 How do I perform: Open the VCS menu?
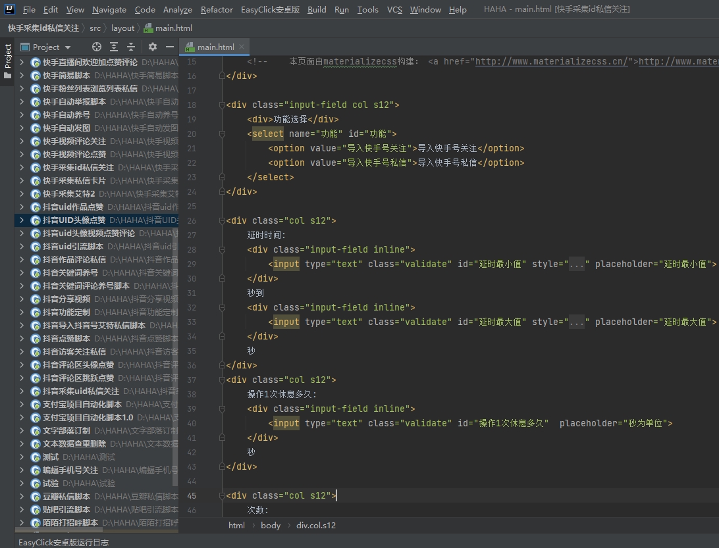[394, 10]
